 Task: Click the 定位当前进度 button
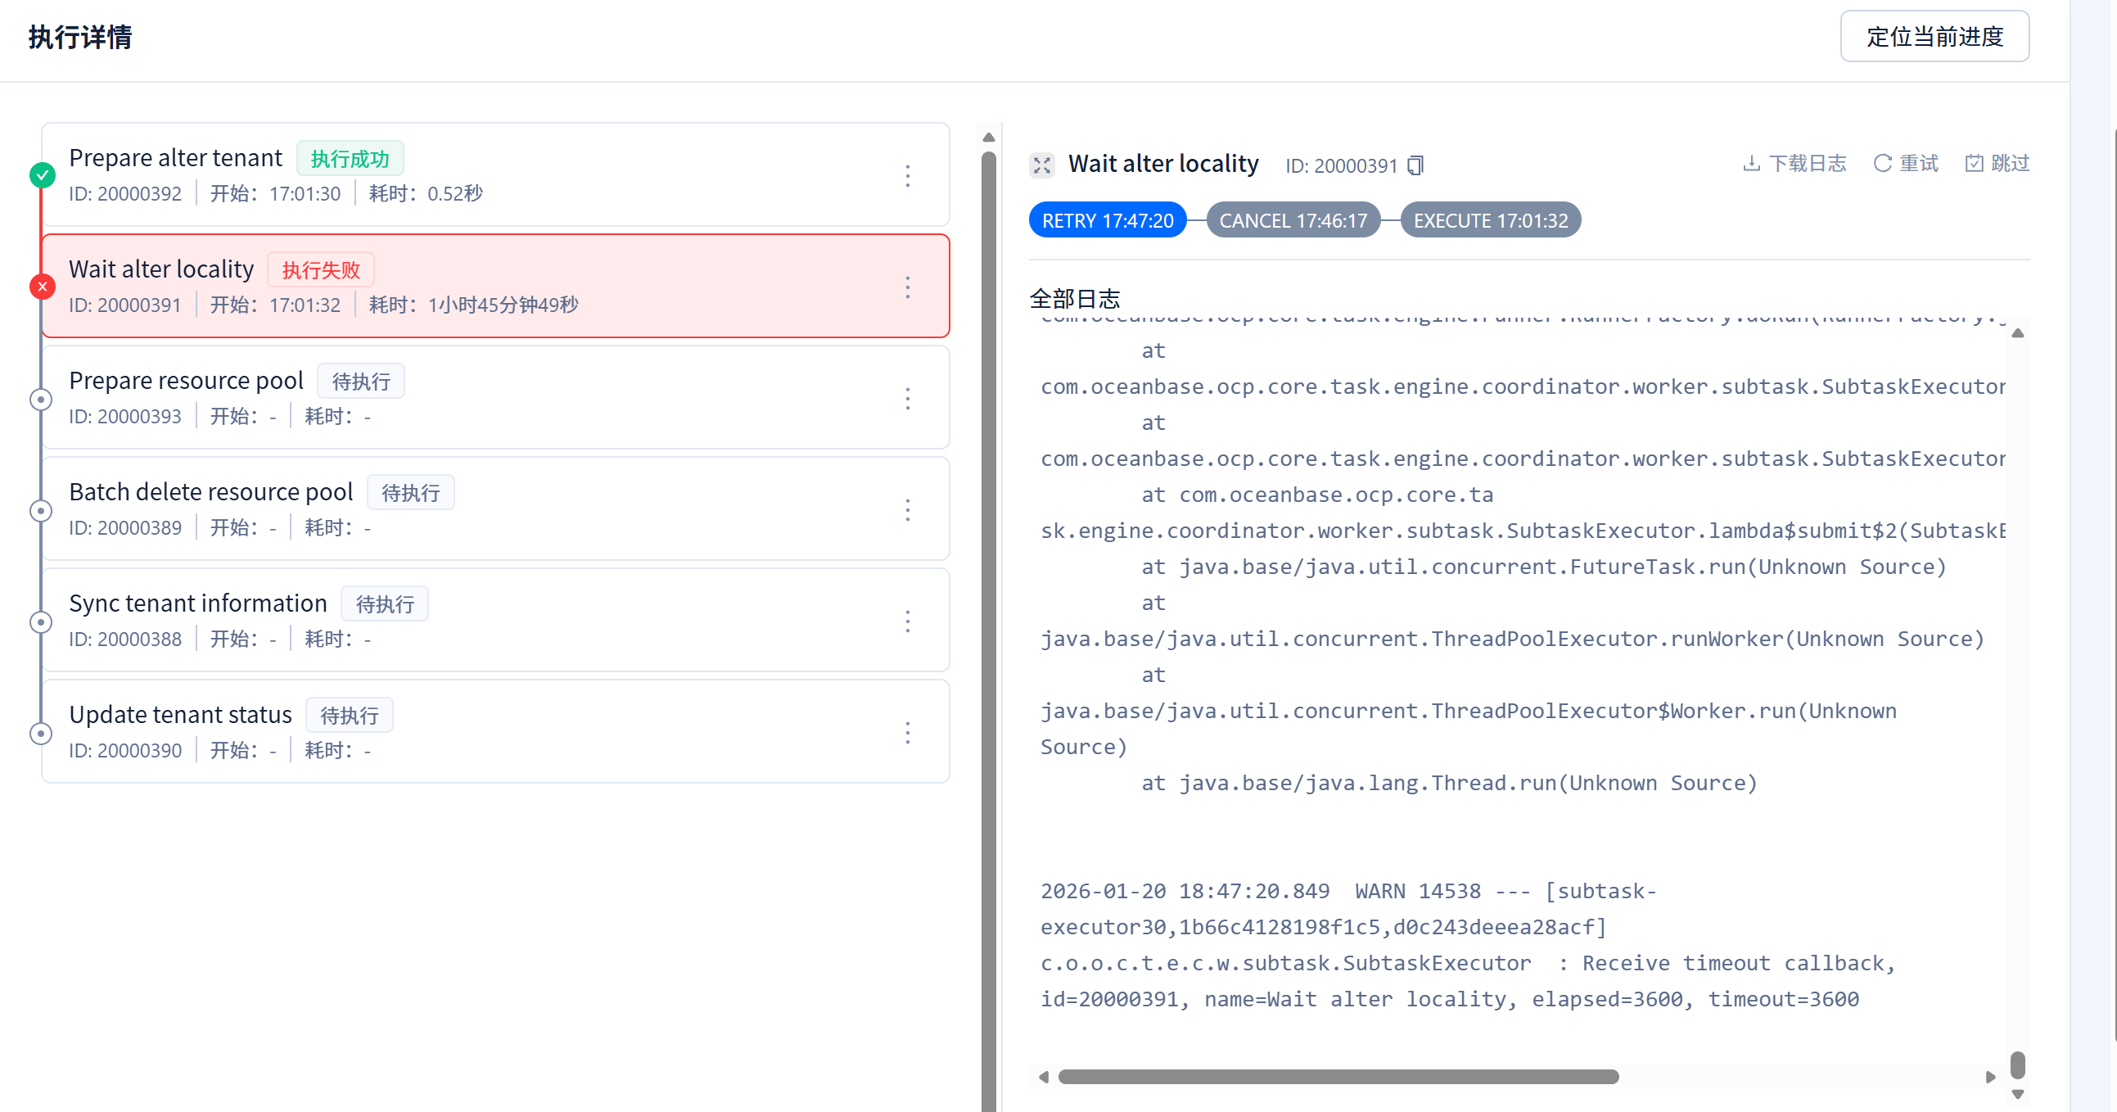pos(1934,37)
